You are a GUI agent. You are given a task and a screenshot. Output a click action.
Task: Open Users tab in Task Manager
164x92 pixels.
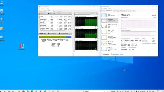pos(125,11)
